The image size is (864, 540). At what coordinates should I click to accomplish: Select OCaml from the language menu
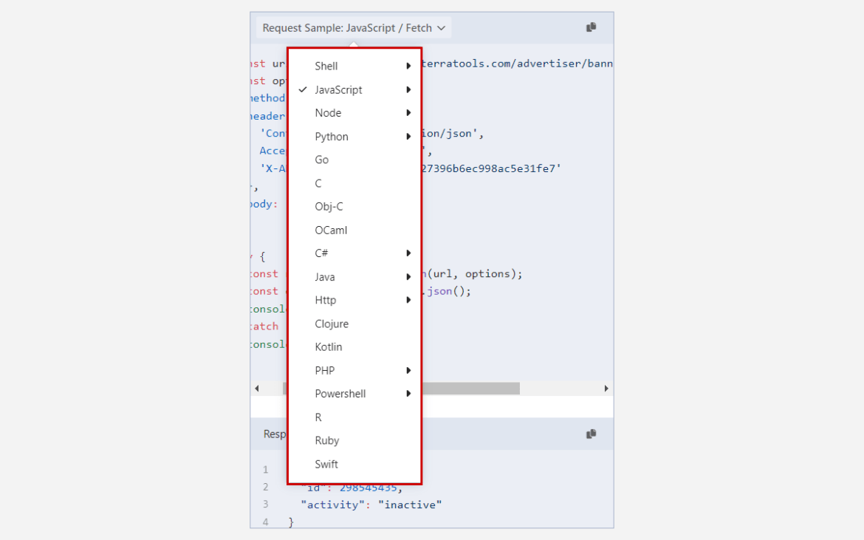coord(331,230)
